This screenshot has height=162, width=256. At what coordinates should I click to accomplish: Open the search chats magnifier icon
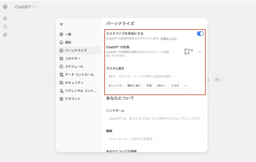tap(5, 26)
